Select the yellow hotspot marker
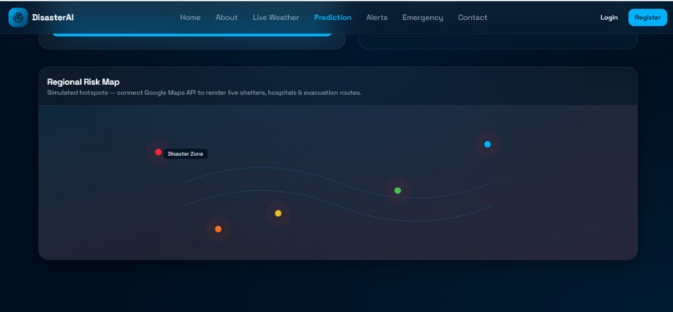The width and height of the screenshot is (673, 312). click(x=278, y=214)
